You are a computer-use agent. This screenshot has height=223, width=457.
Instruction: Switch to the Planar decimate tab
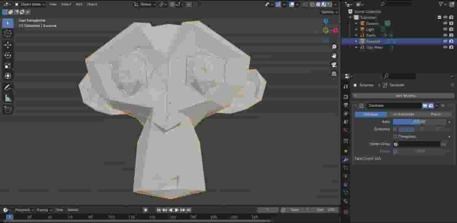tap(436, 114)
